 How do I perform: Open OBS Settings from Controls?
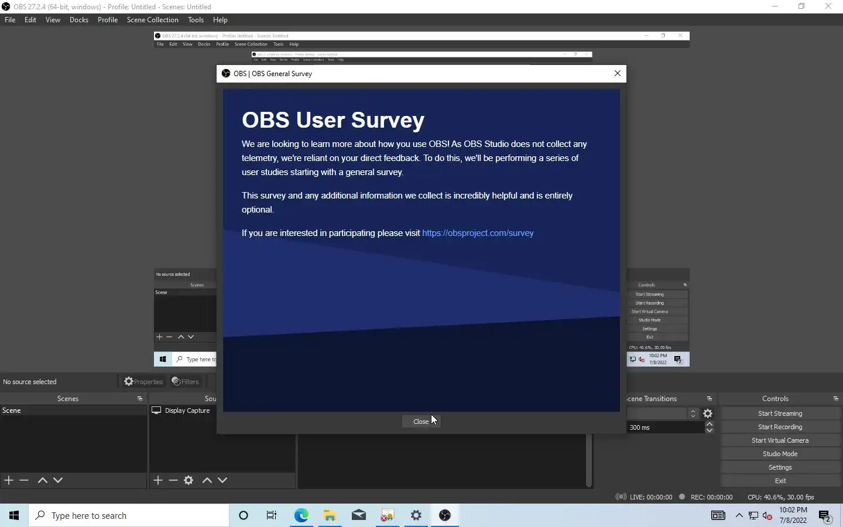(780, 467)
